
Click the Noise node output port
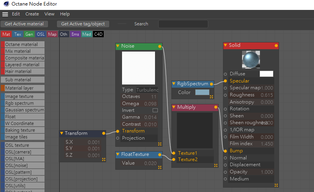pos(160,46)
